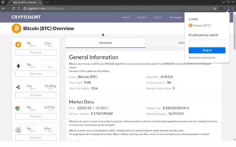
Task: Click the Overview button for Ripple card
Action: [36, 95]
